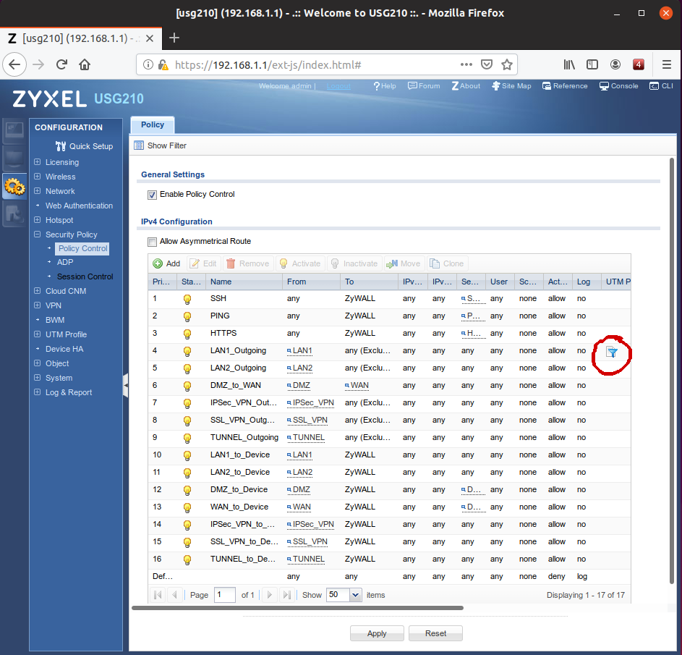682x655 pixels.
Task: Open the Monitor sidebar icon
Action: [14, 159]
